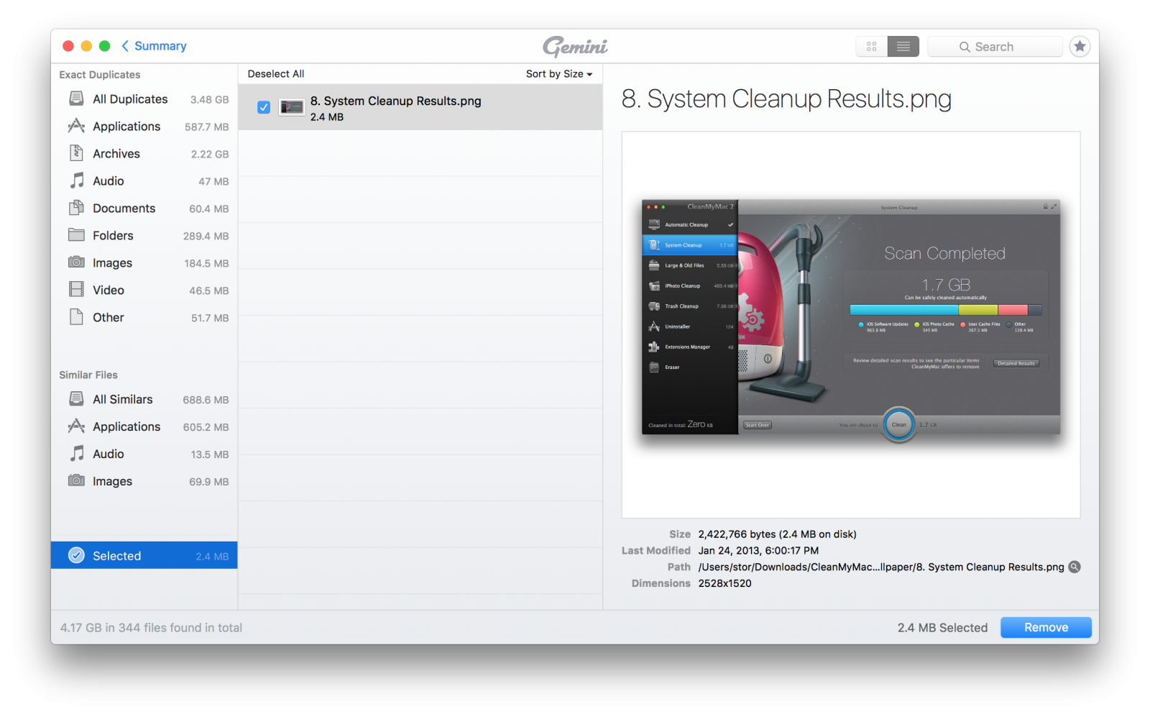Select Other 51.7 MB category
This screenshot has width=1150, height=717.
[144, 318]
